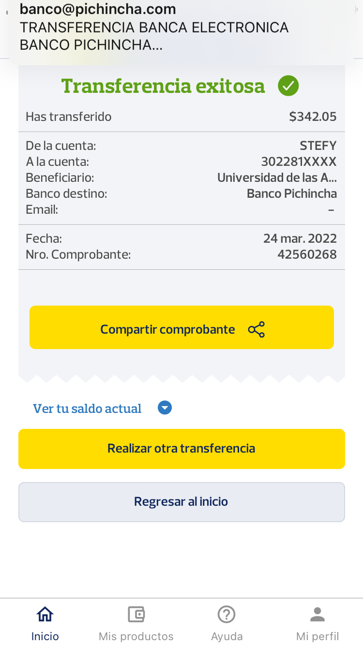Tap the Mis productos wallet icon

136,615
